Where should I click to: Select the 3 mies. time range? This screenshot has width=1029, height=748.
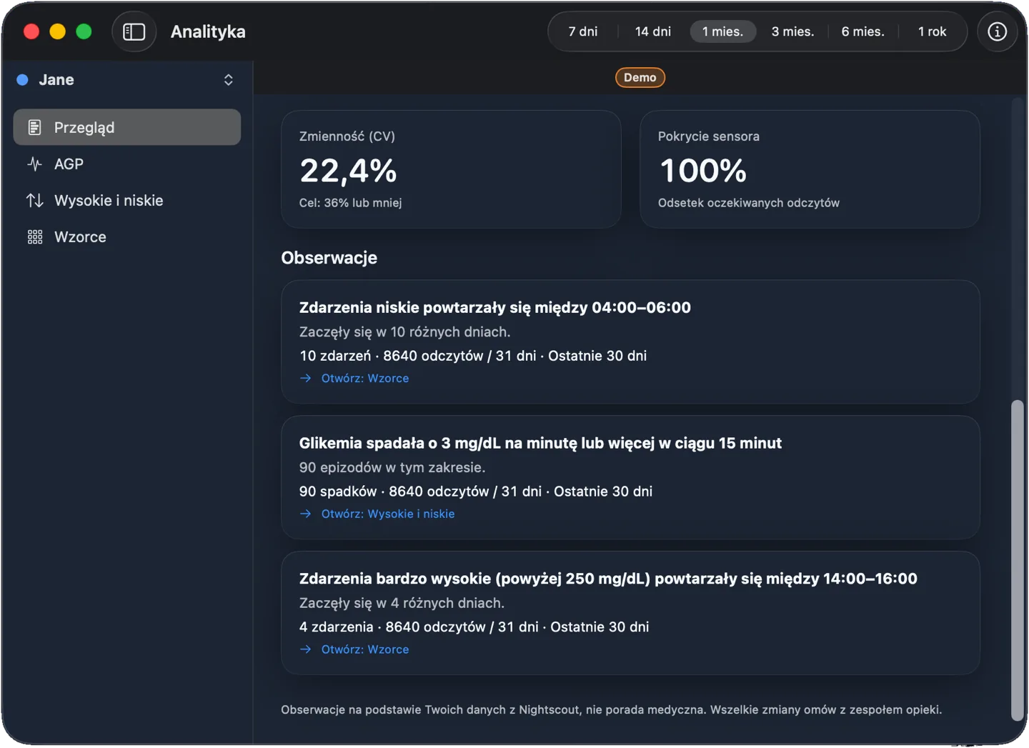pyautogui.click(x=792, y=31)
